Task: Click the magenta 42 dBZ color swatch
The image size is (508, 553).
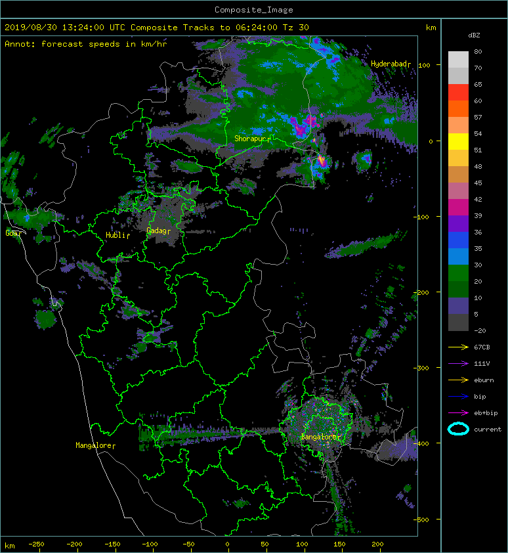Action: click(458, 208)
